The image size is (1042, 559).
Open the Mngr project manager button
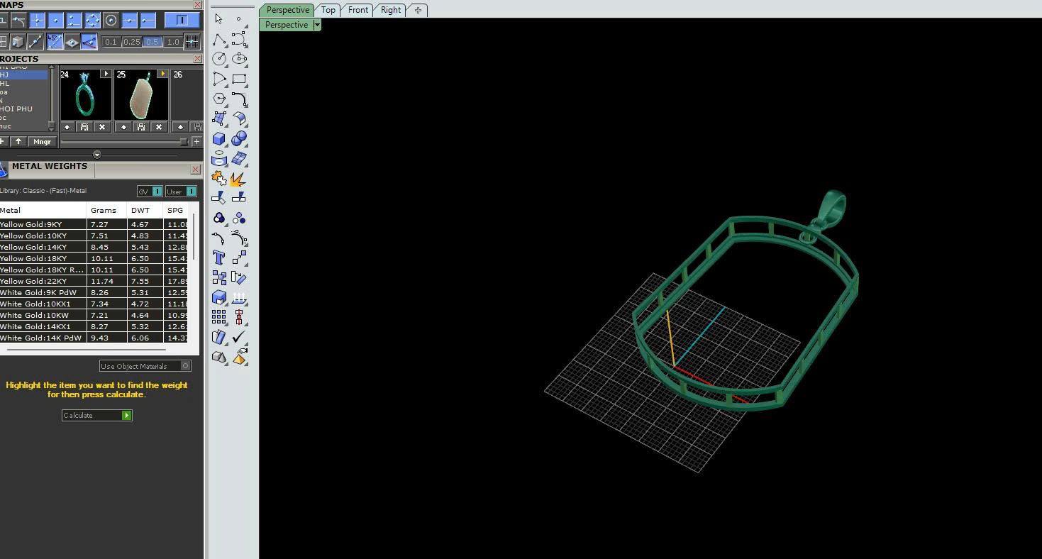42,142
